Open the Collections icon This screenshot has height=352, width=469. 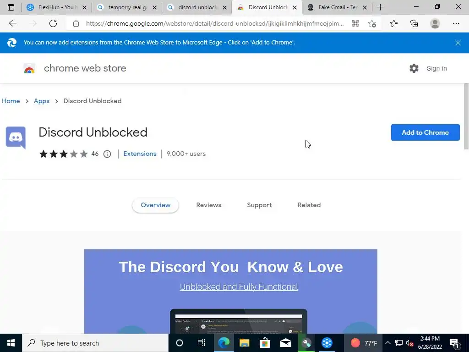coord(414,23)
